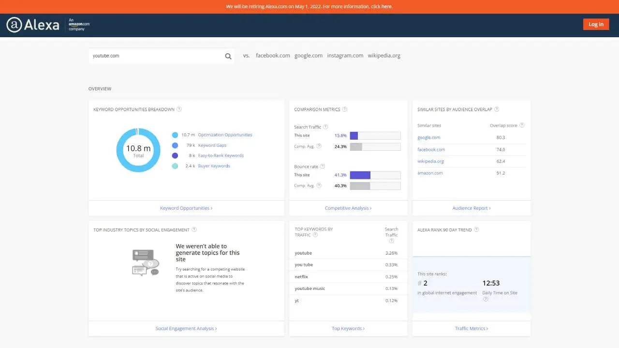Click help icon under Daily Time on Site

point(486,299)
